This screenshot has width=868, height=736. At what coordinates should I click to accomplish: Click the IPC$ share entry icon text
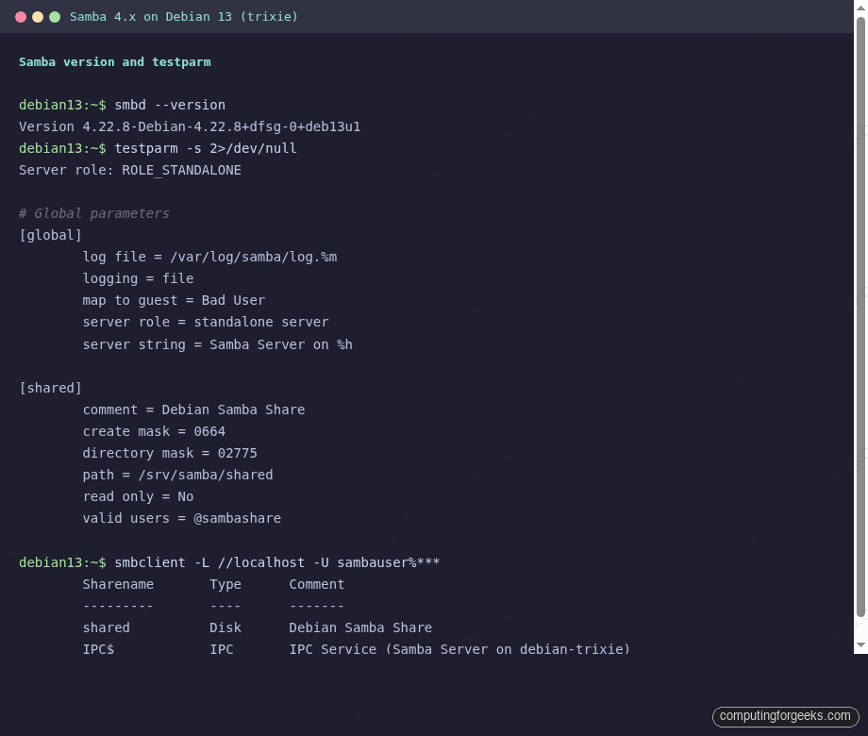98,649
